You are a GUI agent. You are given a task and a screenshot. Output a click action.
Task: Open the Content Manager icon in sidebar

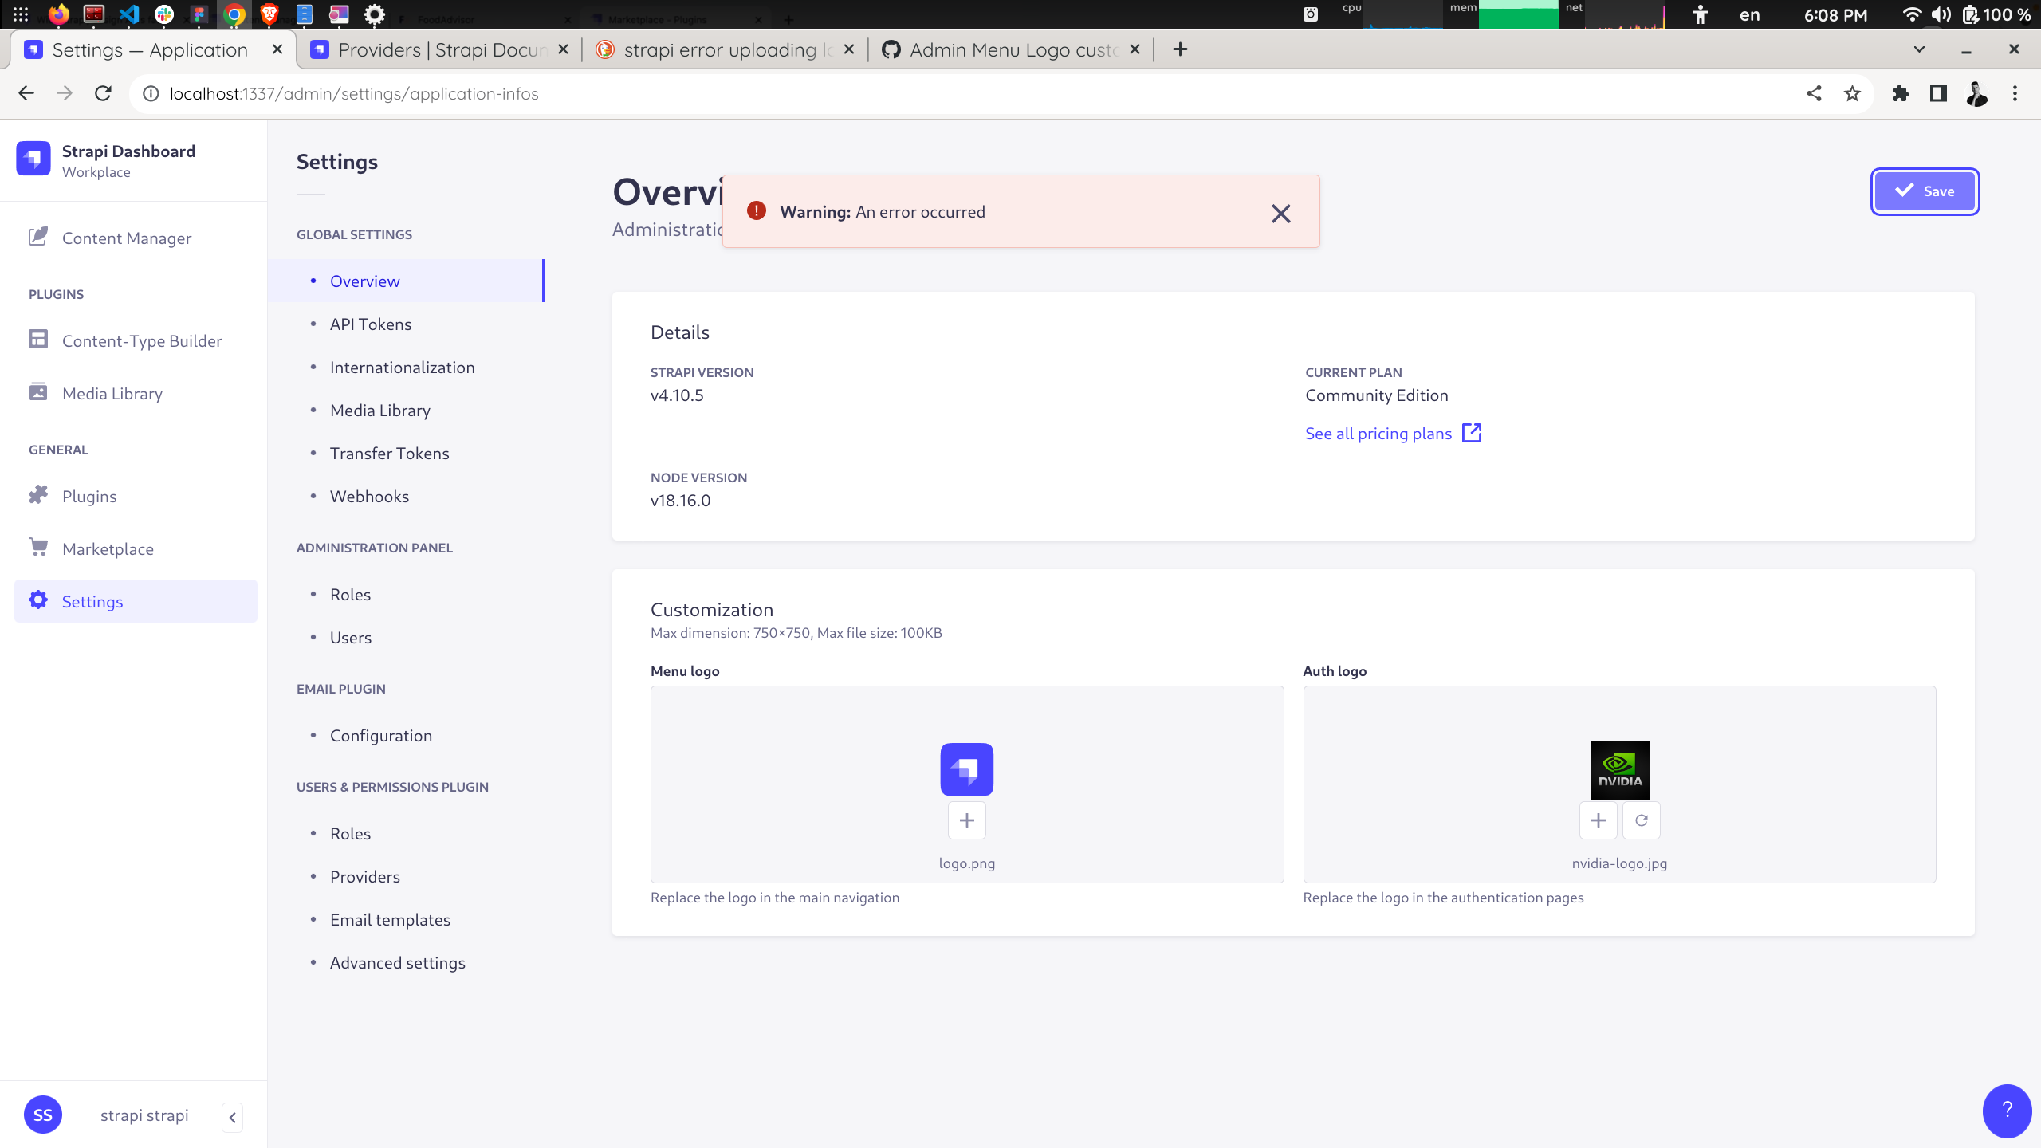coord(37,237)
